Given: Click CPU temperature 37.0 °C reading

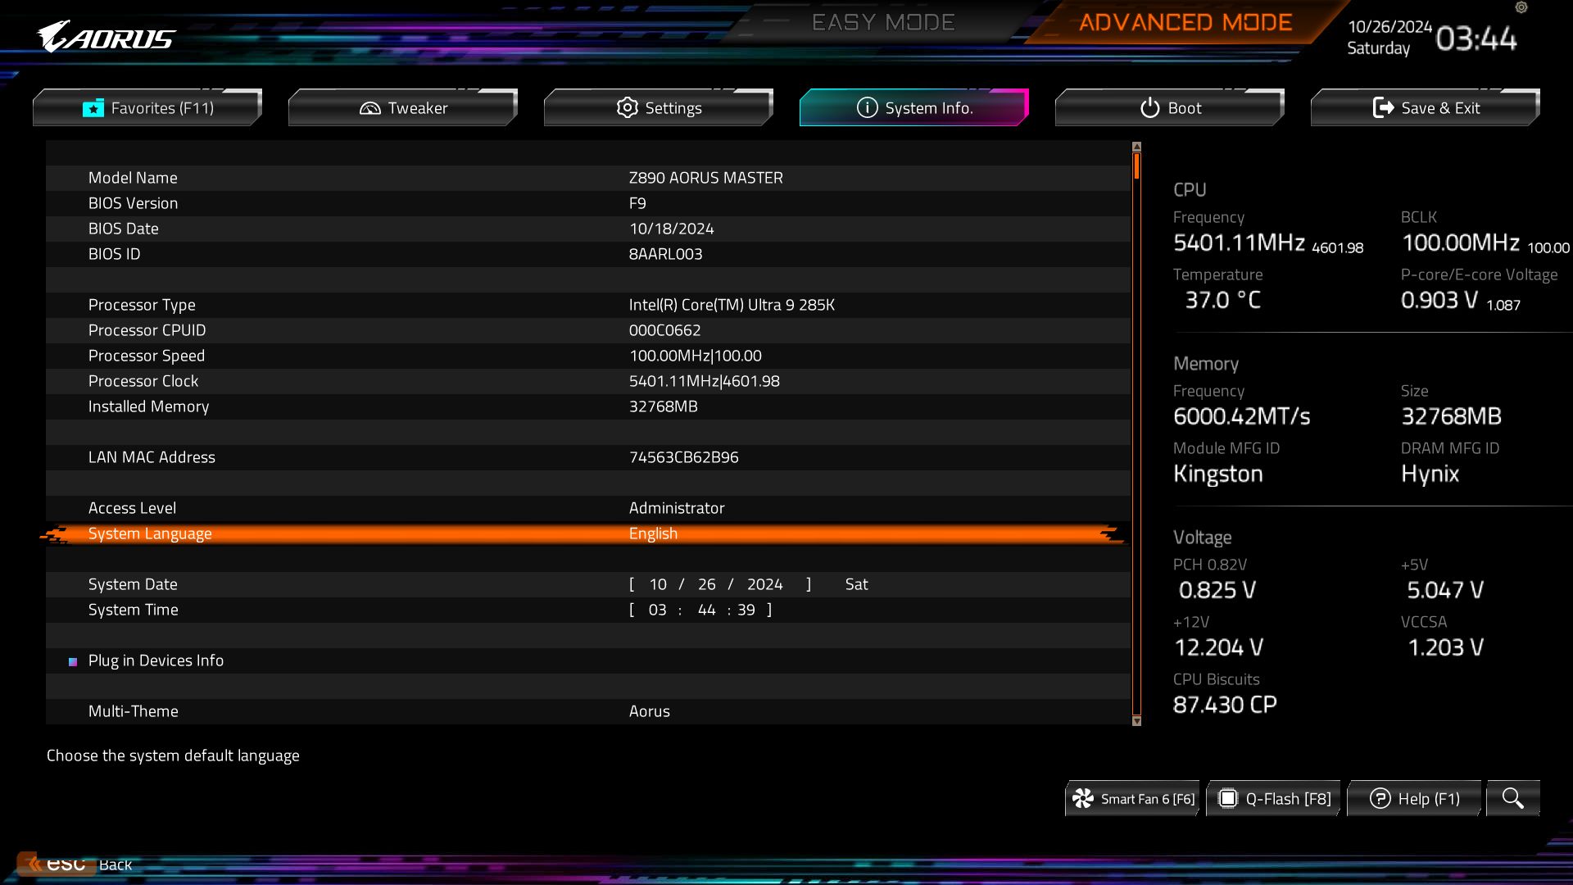Looking at the screenshot, I should point(1222,300).
